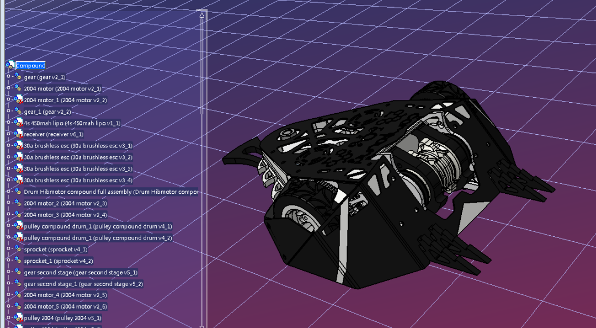The width and height of the screenshot is (596, 328).
Task: Click the icon of 30a brushless esc v3_4
Action: [18, 180]
